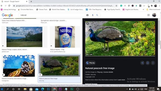The height and width of the screenshot is (91, 161).
Task: Open the World Cities Database bookmark
Action: (57, 10)
